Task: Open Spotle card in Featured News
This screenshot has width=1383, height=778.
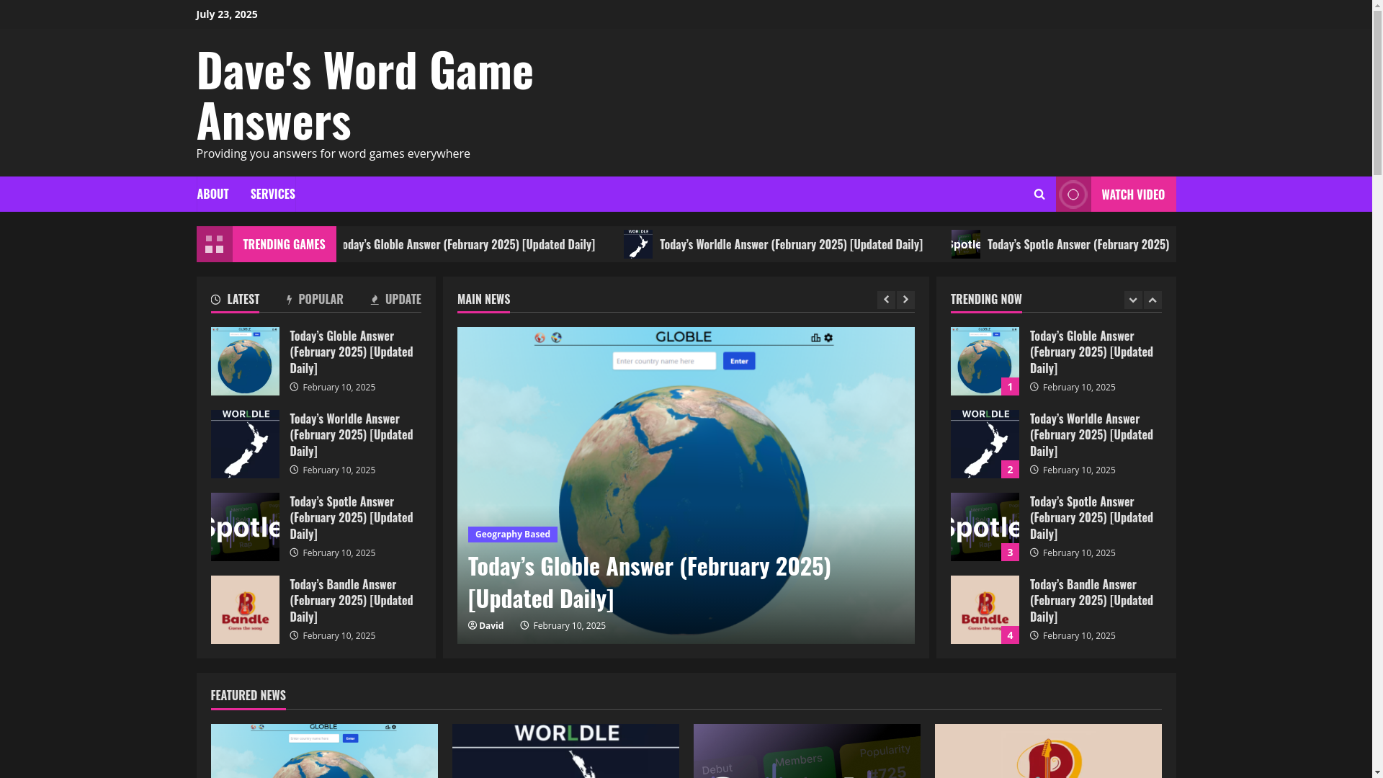Action: pos(807,751)
